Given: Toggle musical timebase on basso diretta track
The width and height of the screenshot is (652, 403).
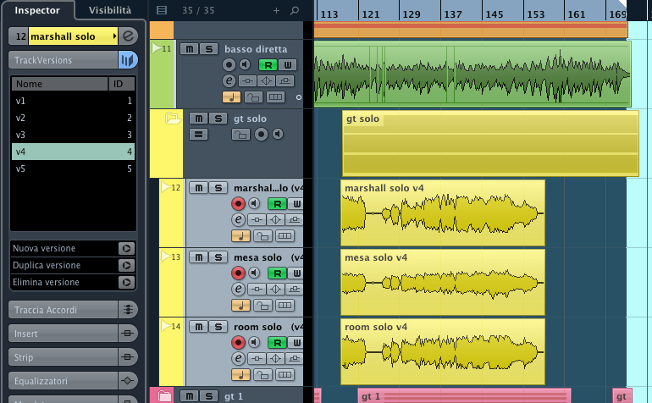Looking at the screenshot, I should tap(232, 97).
